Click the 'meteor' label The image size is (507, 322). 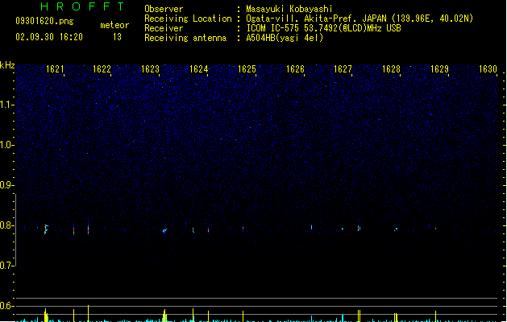(x=114, y=25)
